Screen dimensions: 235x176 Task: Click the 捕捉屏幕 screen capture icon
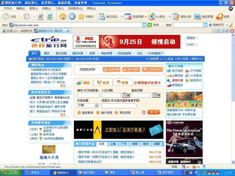tap(198, 16)
